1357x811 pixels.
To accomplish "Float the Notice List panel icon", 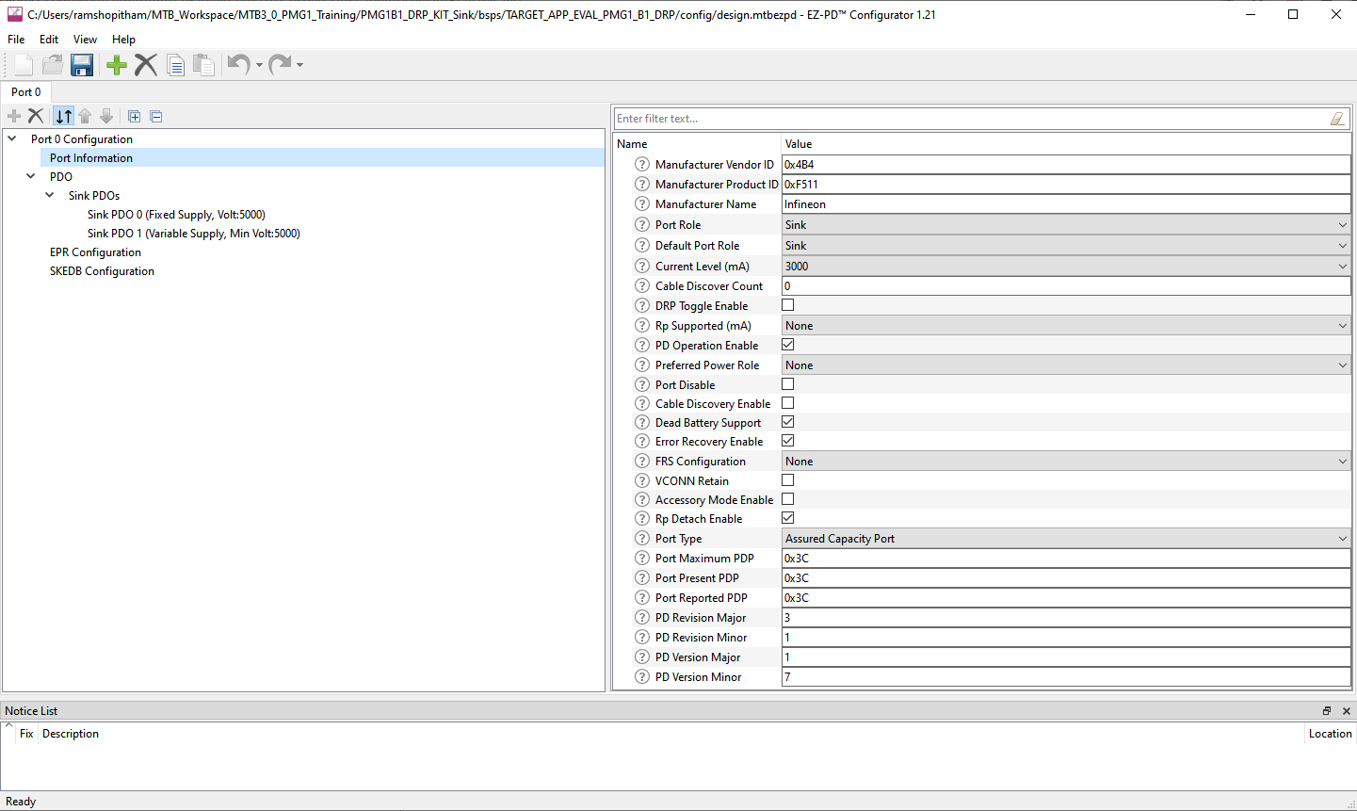I will pos(1327,711).
